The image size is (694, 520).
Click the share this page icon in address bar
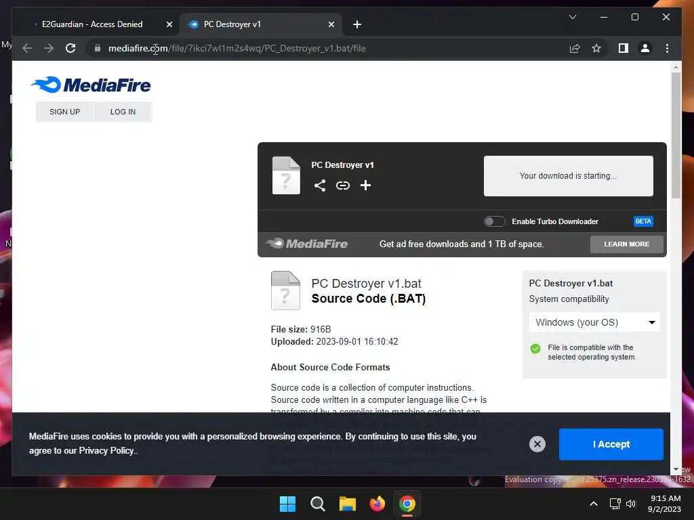coord(575,48)
